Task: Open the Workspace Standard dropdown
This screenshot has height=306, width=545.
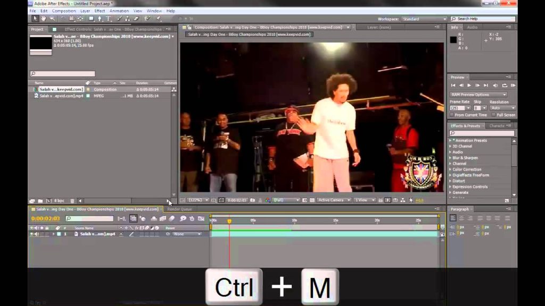Action: [424, 19]
